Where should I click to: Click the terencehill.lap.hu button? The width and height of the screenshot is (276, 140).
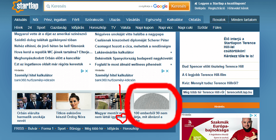tap(239, 92)
